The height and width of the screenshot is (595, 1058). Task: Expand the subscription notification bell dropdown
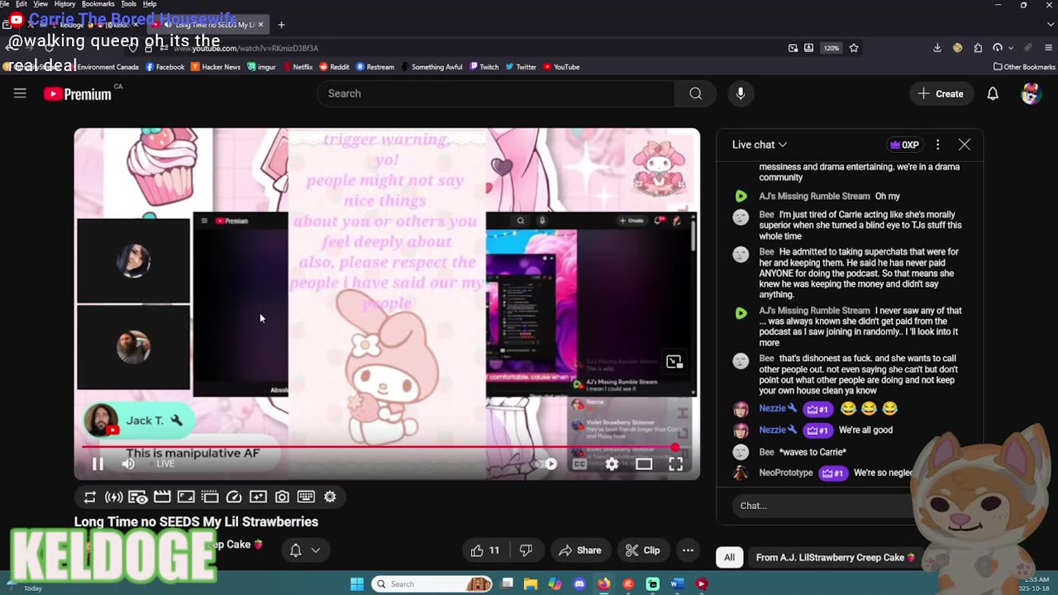(x=304, y=550)
